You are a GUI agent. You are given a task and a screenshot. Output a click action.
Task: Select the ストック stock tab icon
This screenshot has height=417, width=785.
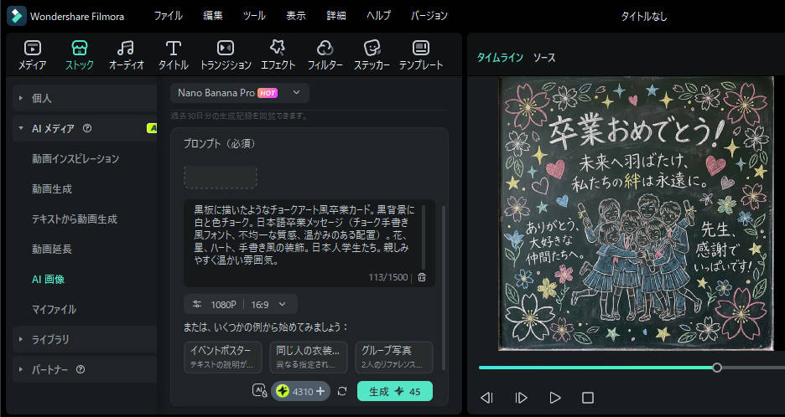[x=80, y=55]
